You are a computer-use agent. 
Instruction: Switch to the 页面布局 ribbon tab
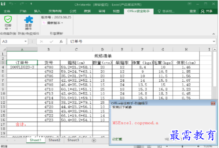[x=55, y=11]
